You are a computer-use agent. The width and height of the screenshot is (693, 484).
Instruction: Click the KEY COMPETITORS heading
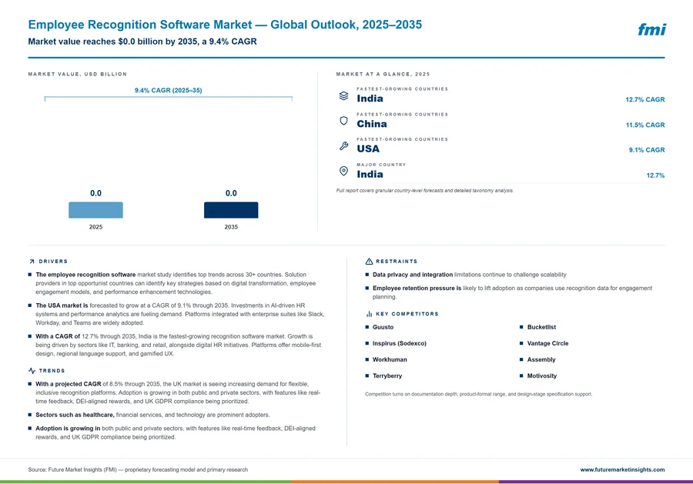tap(407, 314)
